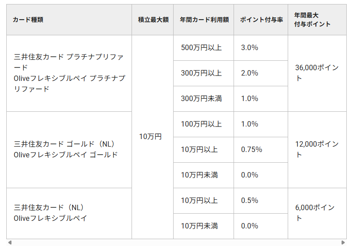Screen dimensions: 349x249
Task: Click the 積立最大額 column header
Action: 153,20
